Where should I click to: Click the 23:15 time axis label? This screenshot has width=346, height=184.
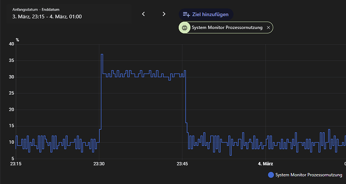click(x=16, y=164)
